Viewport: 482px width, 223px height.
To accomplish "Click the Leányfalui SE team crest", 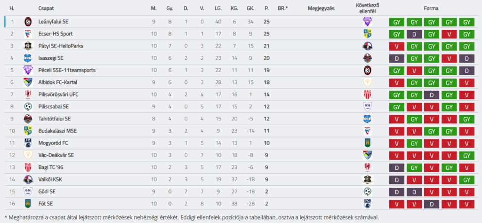I will point(28,22).
